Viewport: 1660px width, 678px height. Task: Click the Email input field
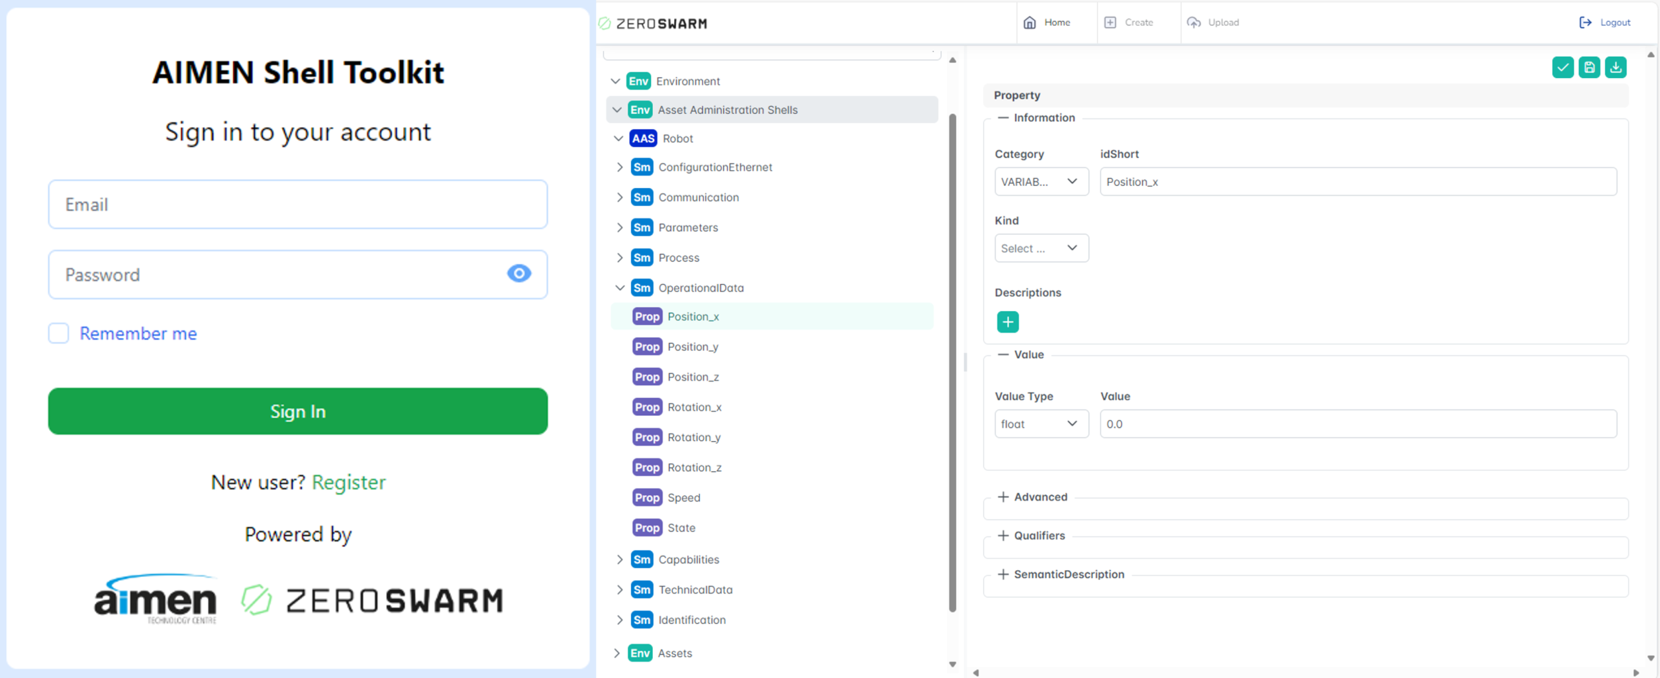pyautogui.click(x=297, y=205)
